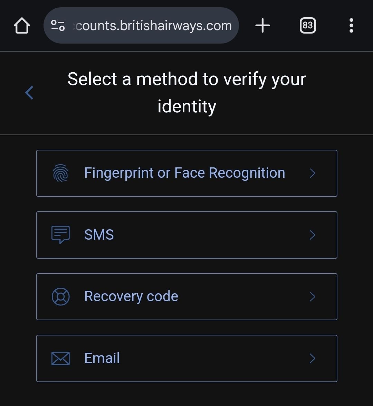Tap the email envelope icon
Image resolution: width=373 pixels, height=406 pixels.
click(60, 358)
